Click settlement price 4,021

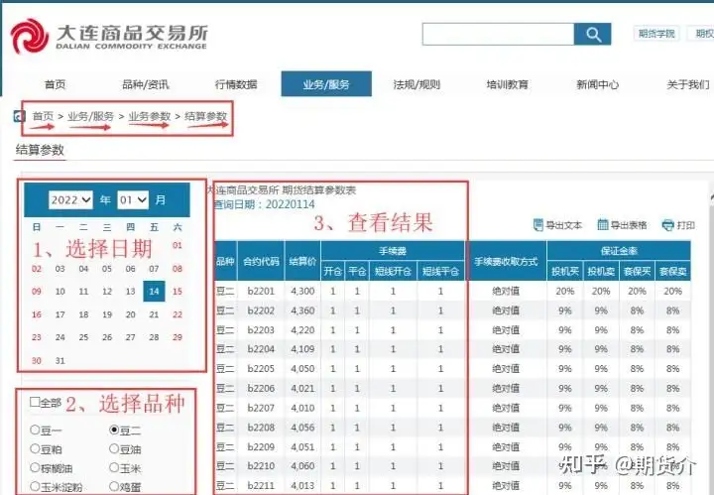302,389
